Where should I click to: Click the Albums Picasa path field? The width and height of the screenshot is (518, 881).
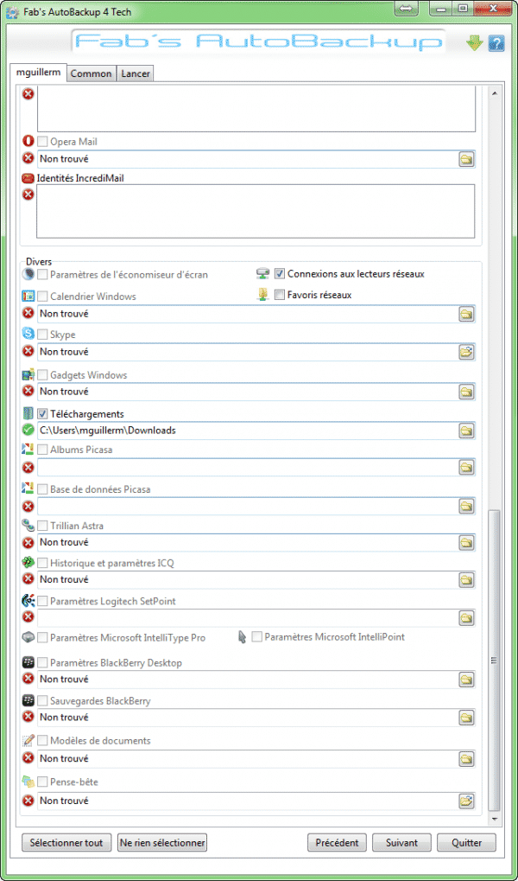(x=248, y=467)
